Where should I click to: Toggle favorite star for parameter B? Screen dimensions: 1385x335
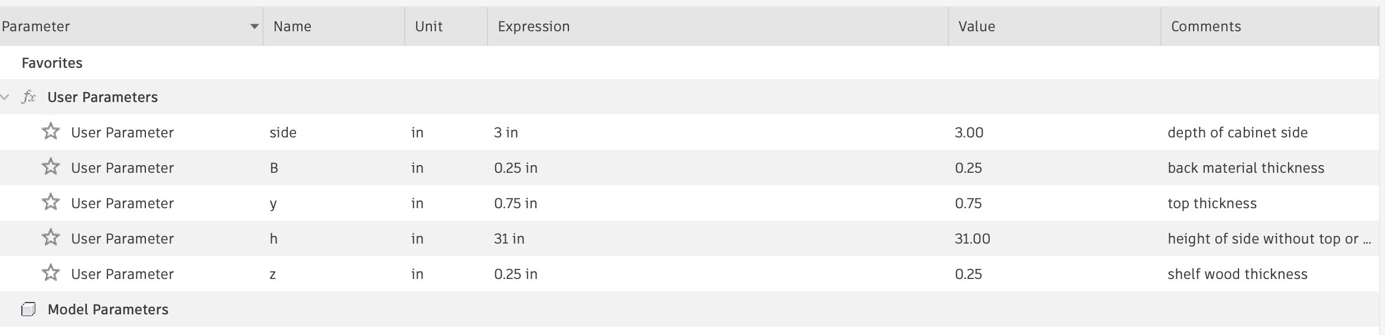coord(51,167)
